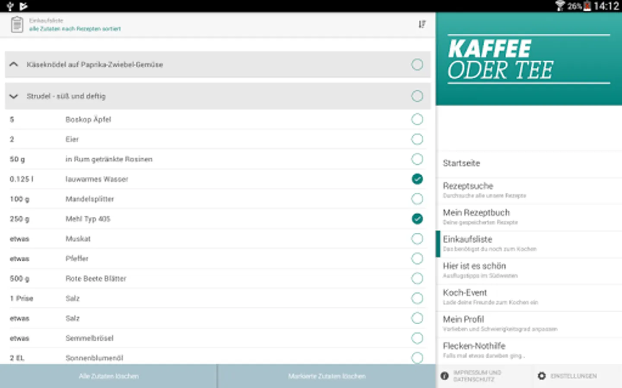The width and height of the screenshot is (622, 388).
Task: Tap the Einstellungen gear icon
Action: 542,376
